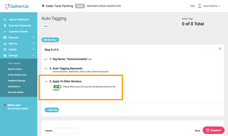Open Business Dashboard menu item

20,26
